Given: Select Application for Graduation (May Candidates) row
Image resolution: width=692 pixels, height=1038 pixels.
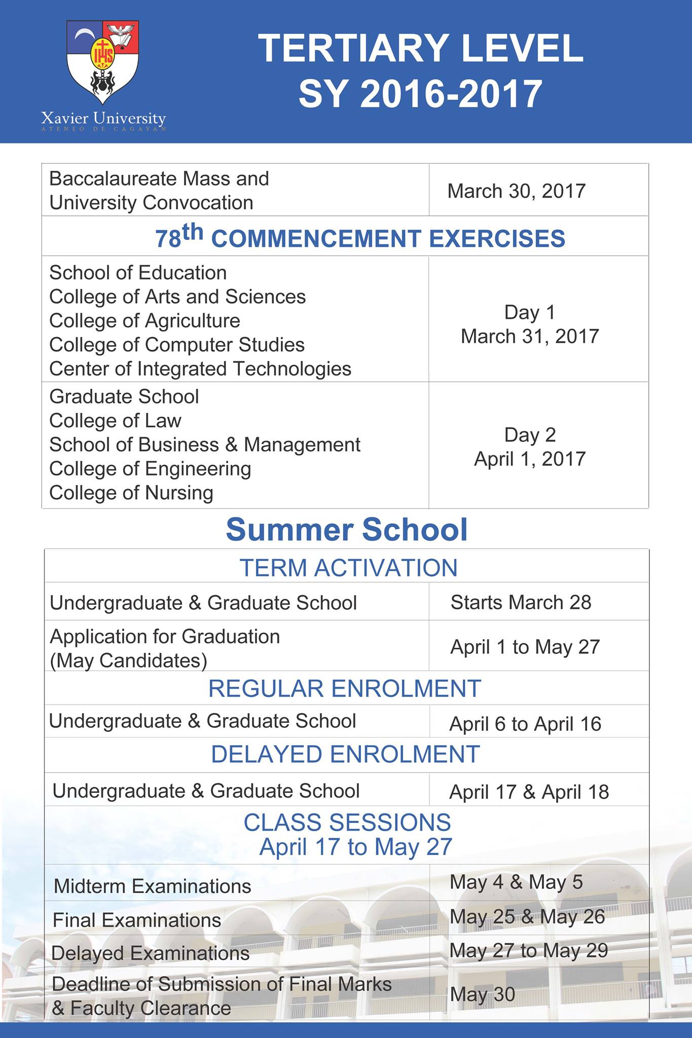Looking at the screenshot, I should pyautogui.click(x=347, y=646).
